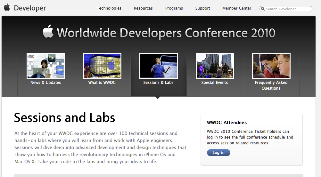Image resolution: width=321 pixels, height=177 pixels.
Task: Select the Special Events tab label
Action: [215, 83]
